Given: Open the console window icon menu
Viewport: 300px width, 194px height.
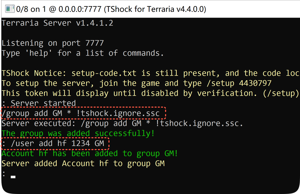Looking at the screenshot, I should pyautogui.click(x=10, y=9).
